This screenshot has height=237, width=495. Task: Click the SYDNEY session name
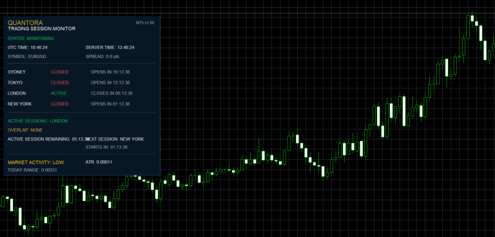pyautogui.click(x=17, y=72)
